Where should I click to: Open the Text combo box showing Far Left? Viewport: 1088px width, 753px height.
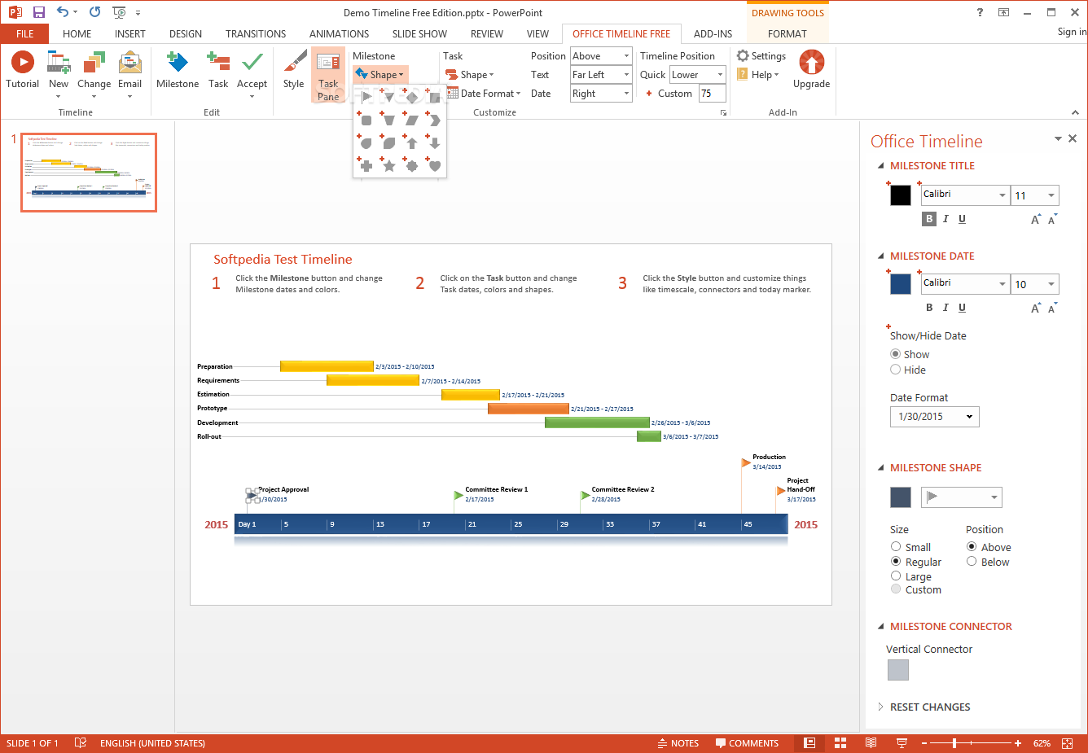pos(601,74)
